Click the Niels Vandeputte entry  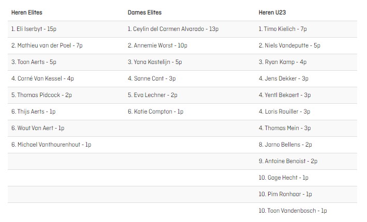tap(289, 45)
